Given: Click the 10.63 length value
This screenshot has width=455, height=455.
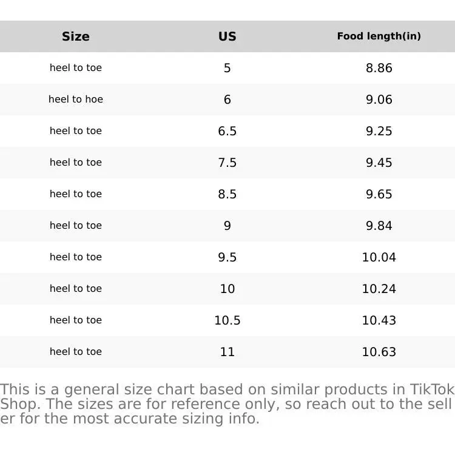Looking at the screenshot, I should click(x=379, y=352).
